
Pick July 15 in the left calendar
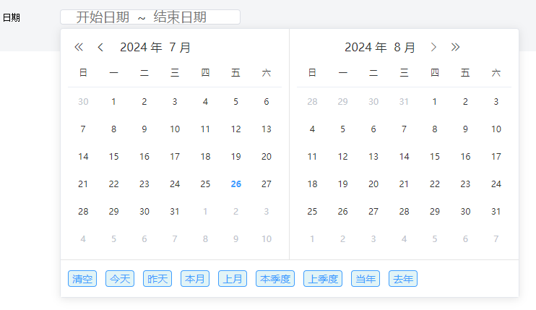113,157
